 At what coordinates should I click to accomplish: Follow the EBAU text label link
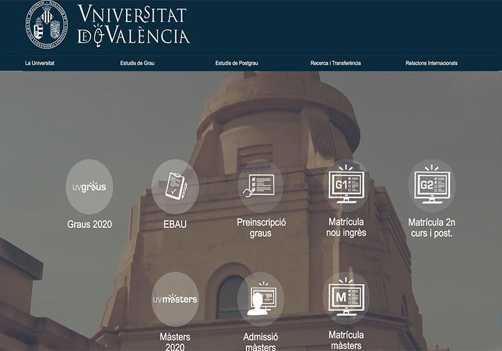point(175,224)
